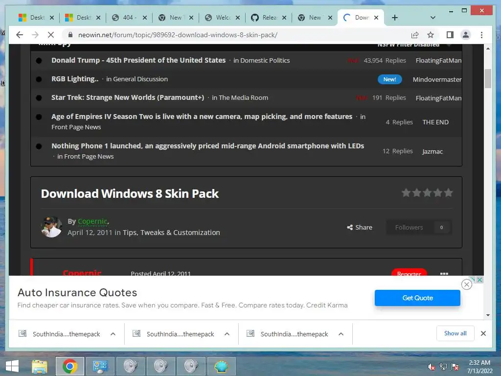
Task: Open Control Panel taskbar icon
Action: point(100,366)
